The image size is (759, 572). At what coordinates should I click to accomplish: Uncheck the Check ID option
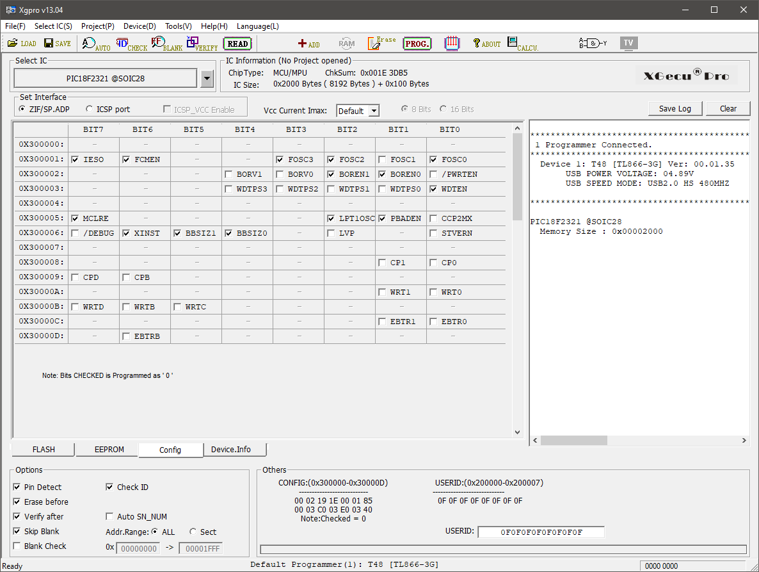[109, 487]
